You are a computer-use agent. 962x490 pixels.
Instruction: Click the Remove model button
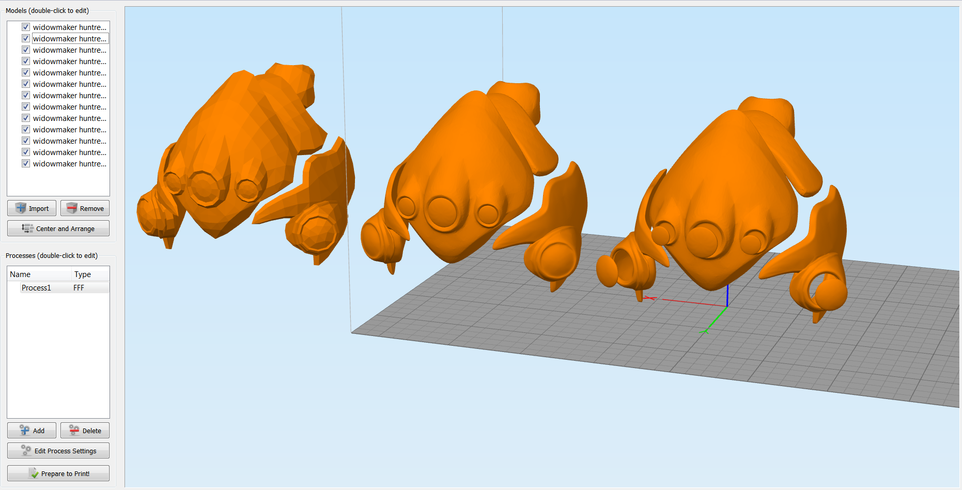click(x=85, y=208)
